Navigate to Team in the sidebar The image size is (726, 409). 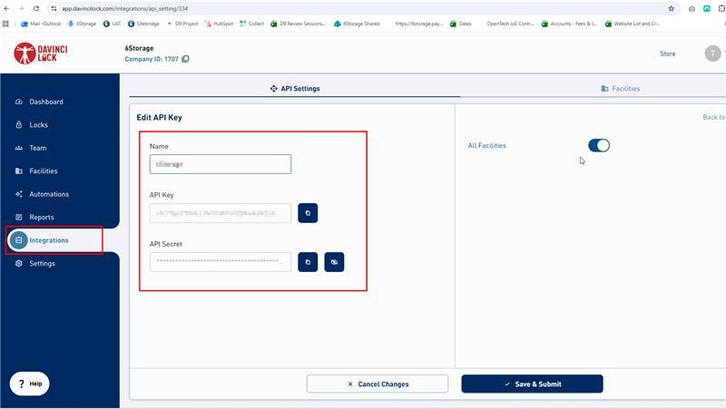pyautogui.click(x=37, y=148)
